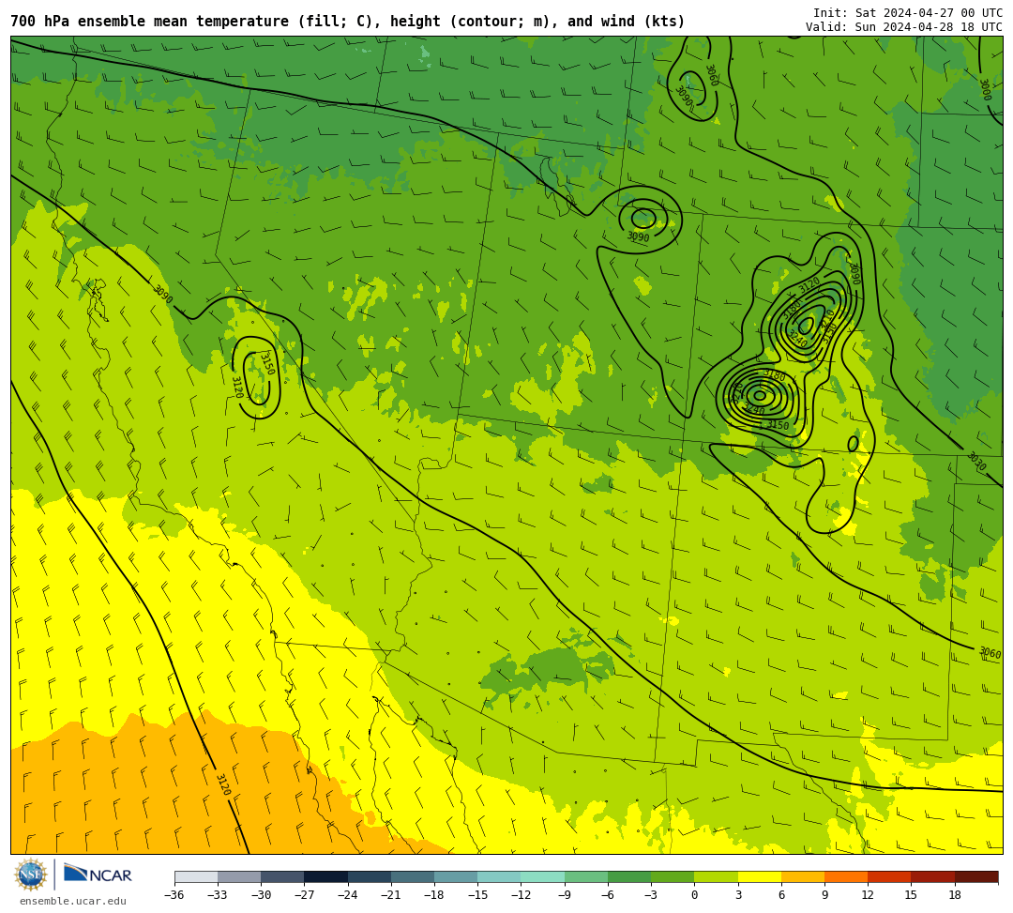Pick the darkest navy -27 to -24 segment
The width and height of the screenshot is (1013, 913).
pos(326,876)
